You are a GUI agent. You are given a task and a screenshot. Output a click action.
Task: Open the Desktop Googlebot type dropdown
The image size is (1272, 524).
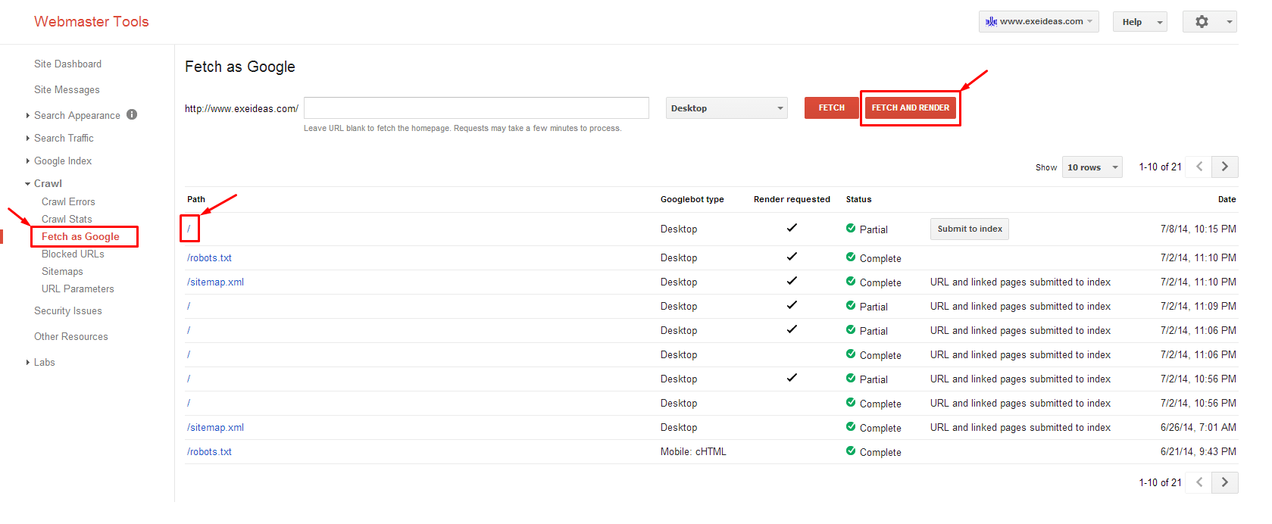tap(727, 108)
